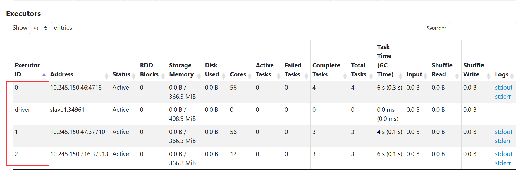The width and height of the screenshot is (523, 171).
Task: Click the Total Tasks sort icon
Action: [371, 76]
